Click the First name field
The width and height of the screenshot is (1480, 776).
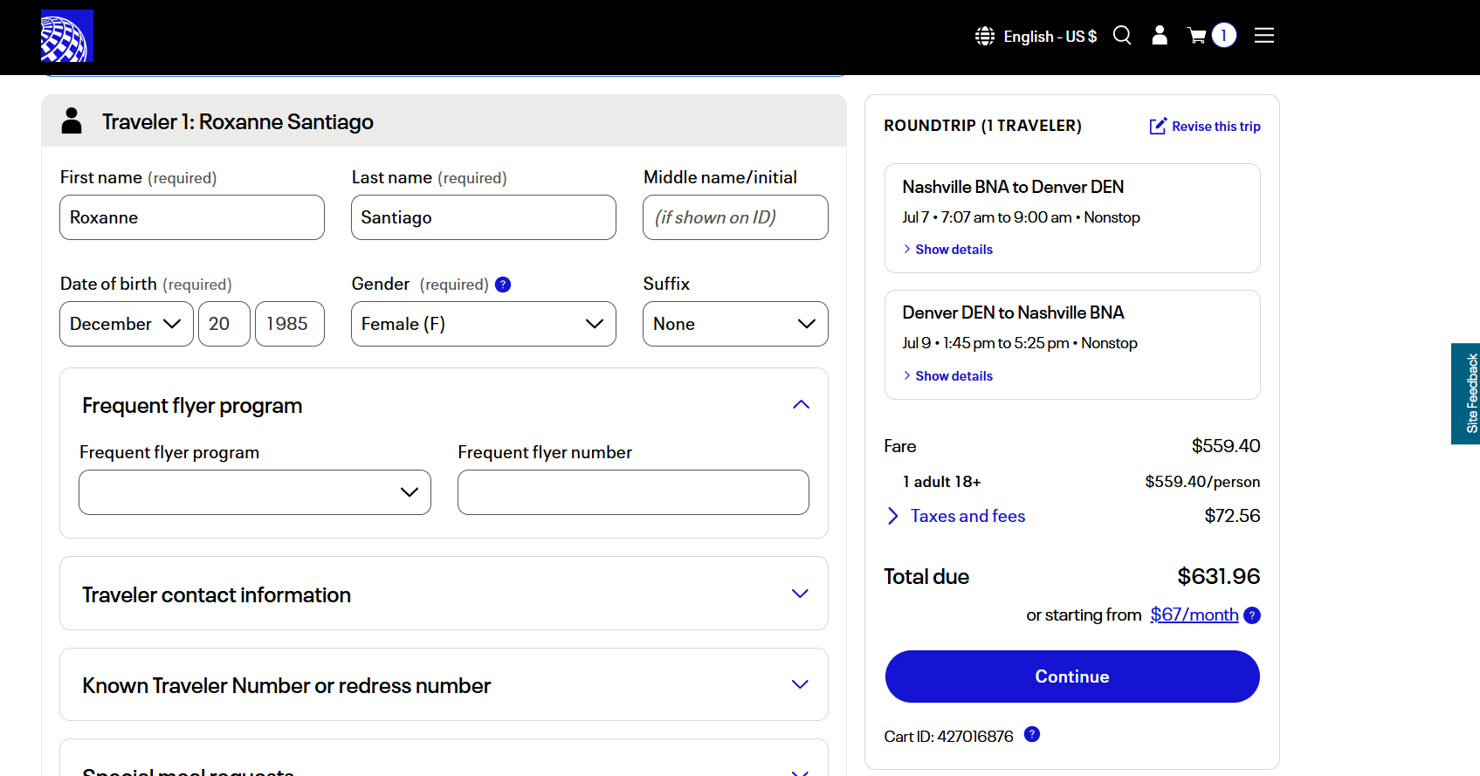pos(192,217)
